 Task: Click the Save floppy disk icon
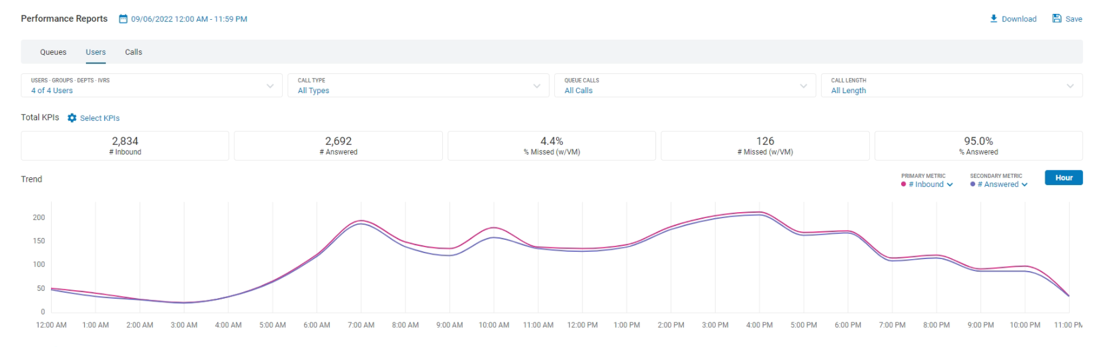[1057, 19]
